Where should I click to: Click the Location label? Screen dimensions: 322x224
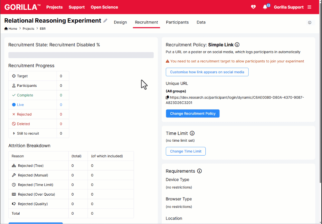[174, 218]
